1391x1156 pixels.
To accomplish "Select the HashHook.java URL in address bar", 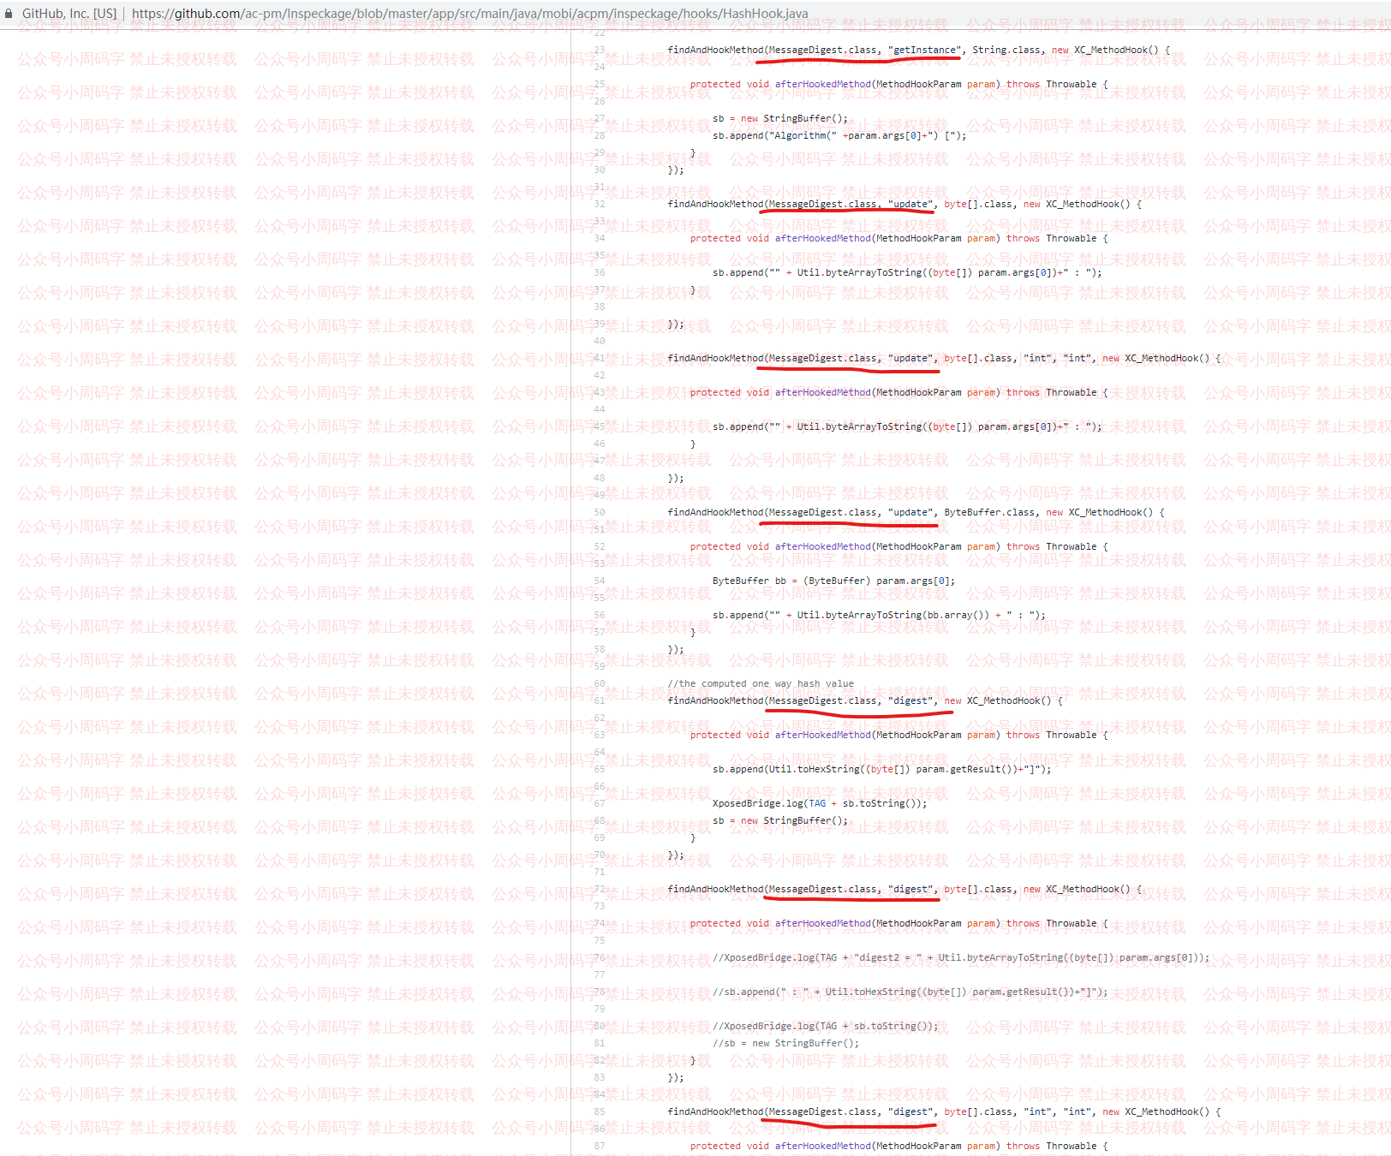I will tap(469, 14).
